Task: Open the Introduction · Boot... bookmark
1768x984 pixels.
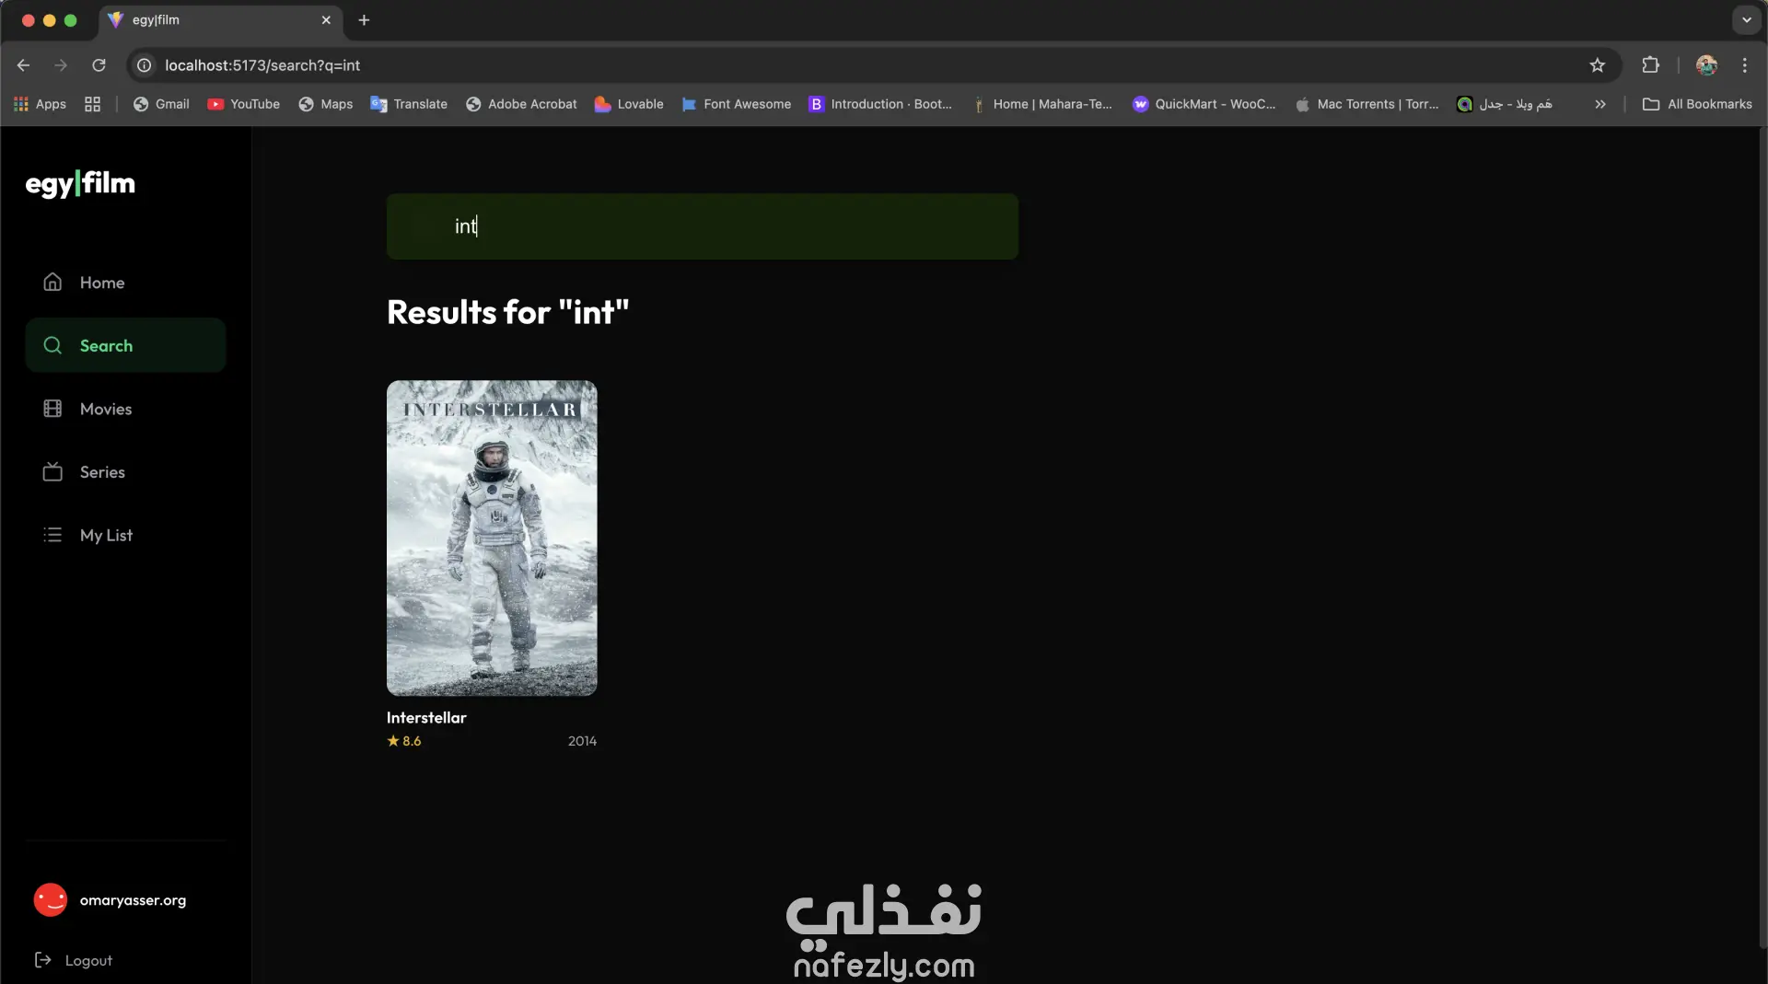Action: [880, 104]
